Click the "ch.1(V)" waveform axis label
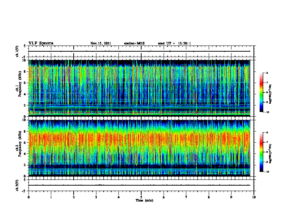The height and width of the screenshot is (221, 286). tap(17, 51)
